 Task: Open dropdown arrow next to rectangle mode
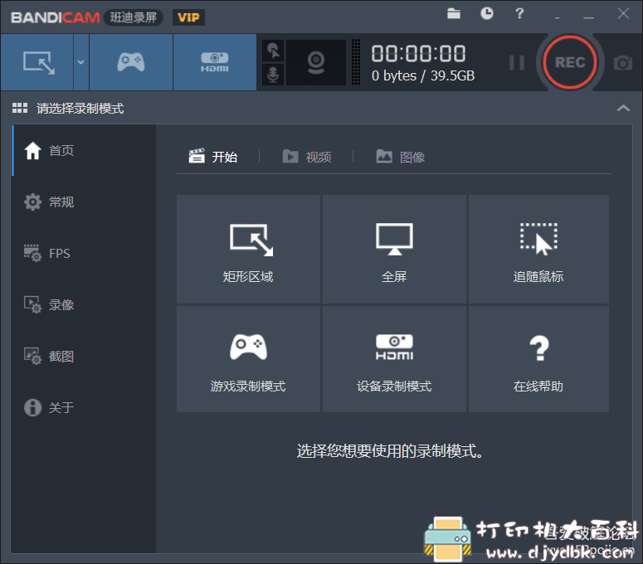tap(81, 62)
